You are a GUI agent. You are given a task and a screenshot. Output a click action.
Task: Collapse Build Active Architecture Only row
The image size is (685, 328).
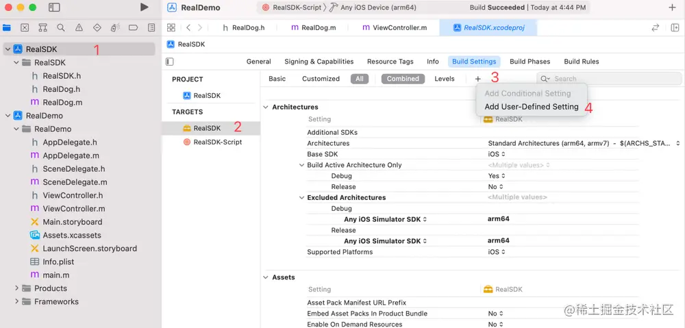[301, 165]
